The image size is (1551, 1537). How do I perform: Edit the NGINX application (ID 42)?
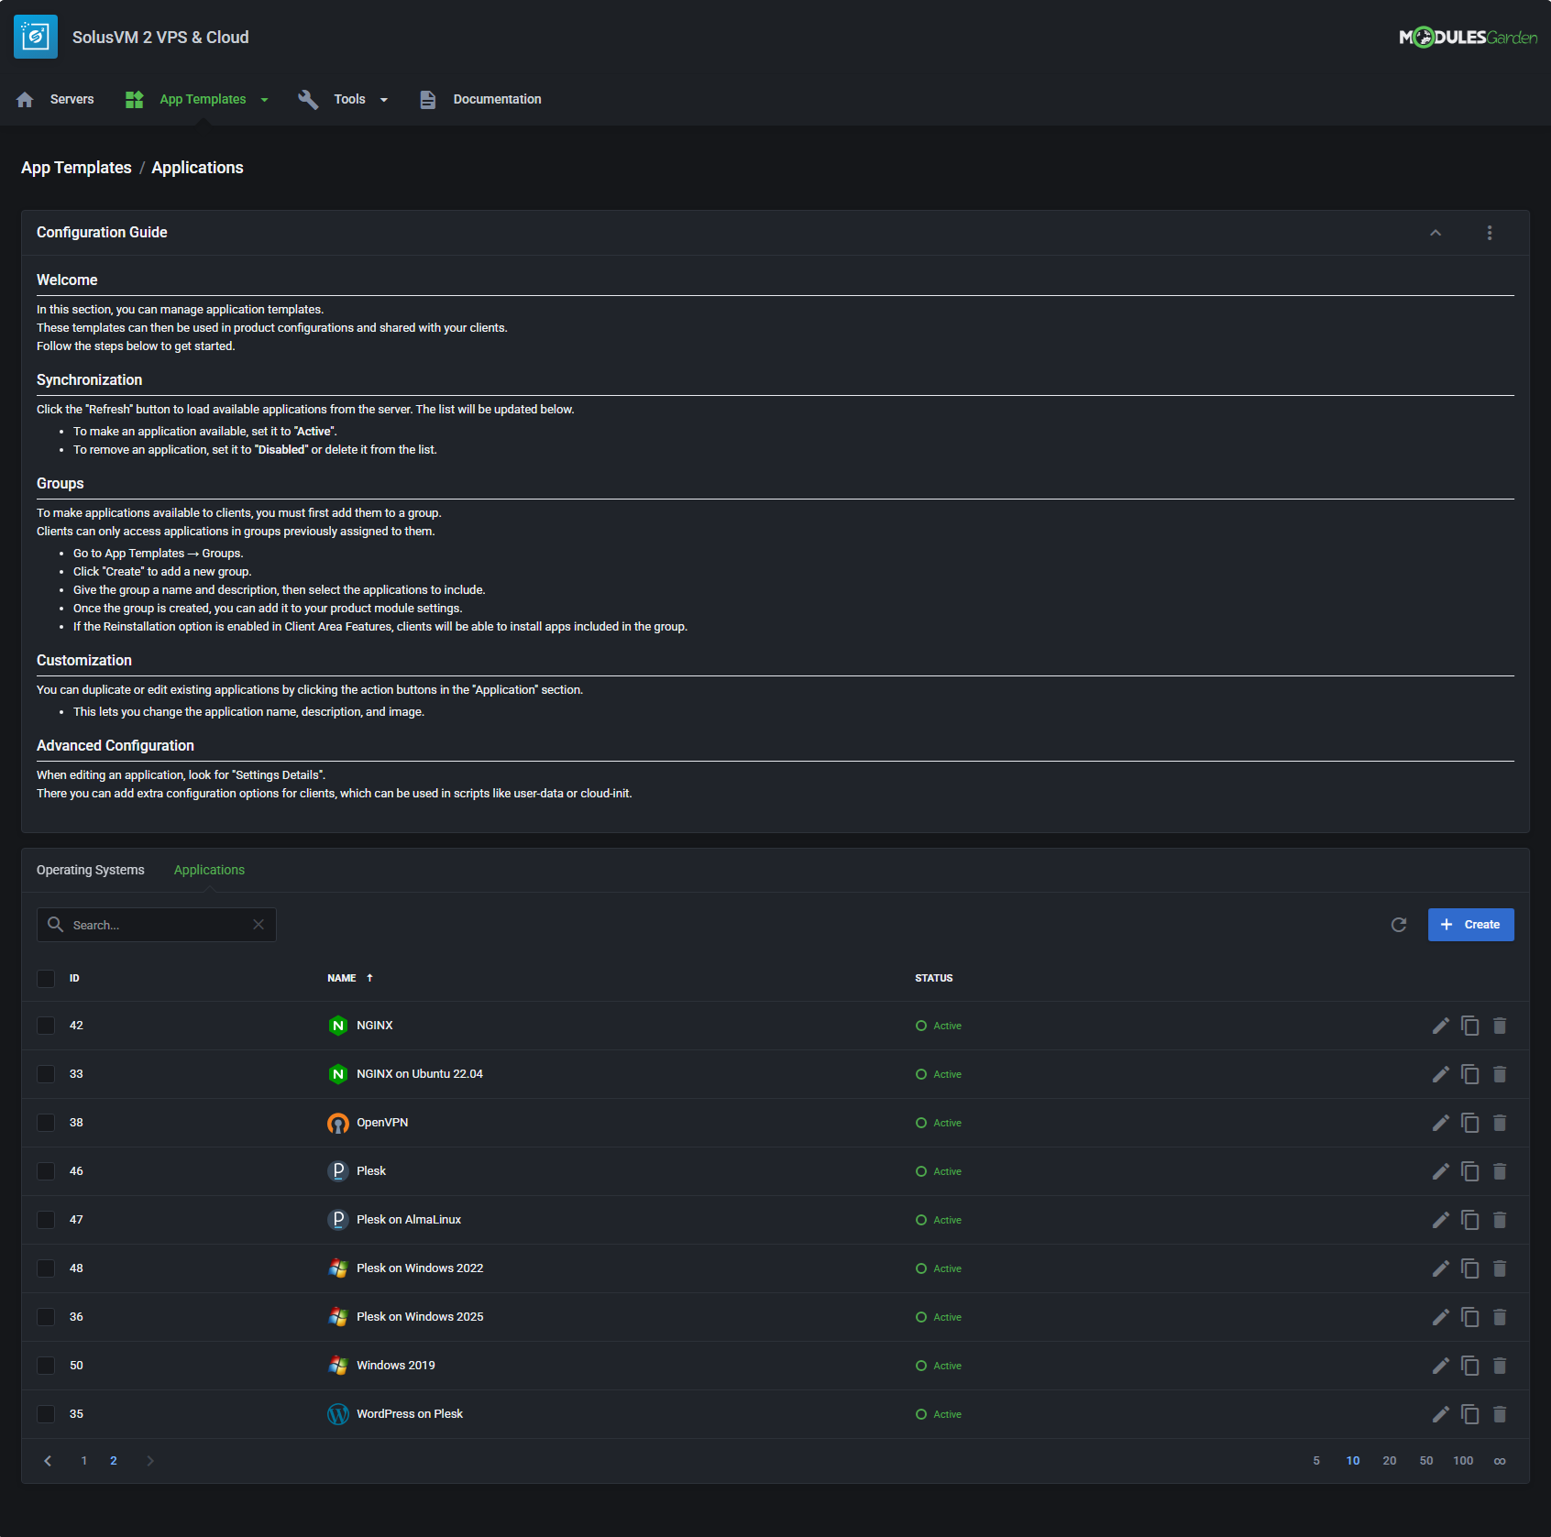click(x=1441, y=1026)
